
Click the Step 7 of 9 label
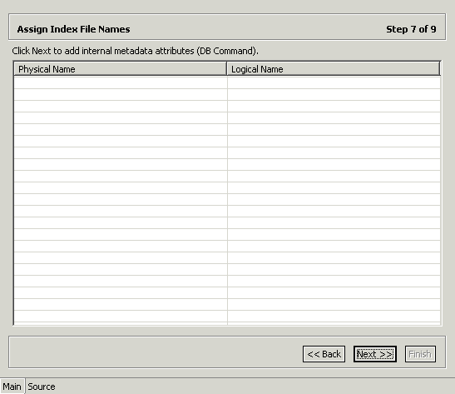(411, 29)
